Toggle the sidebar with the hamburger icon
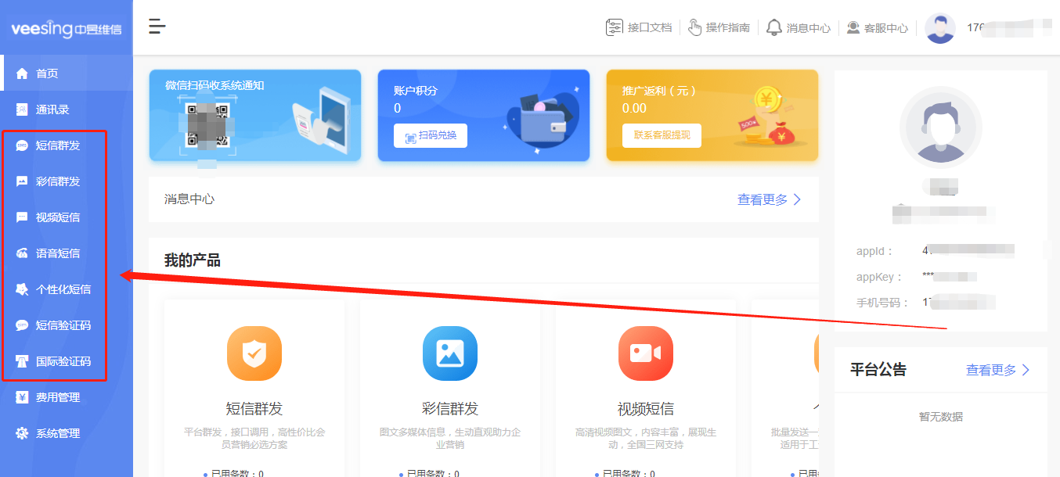 coord(157,26)
